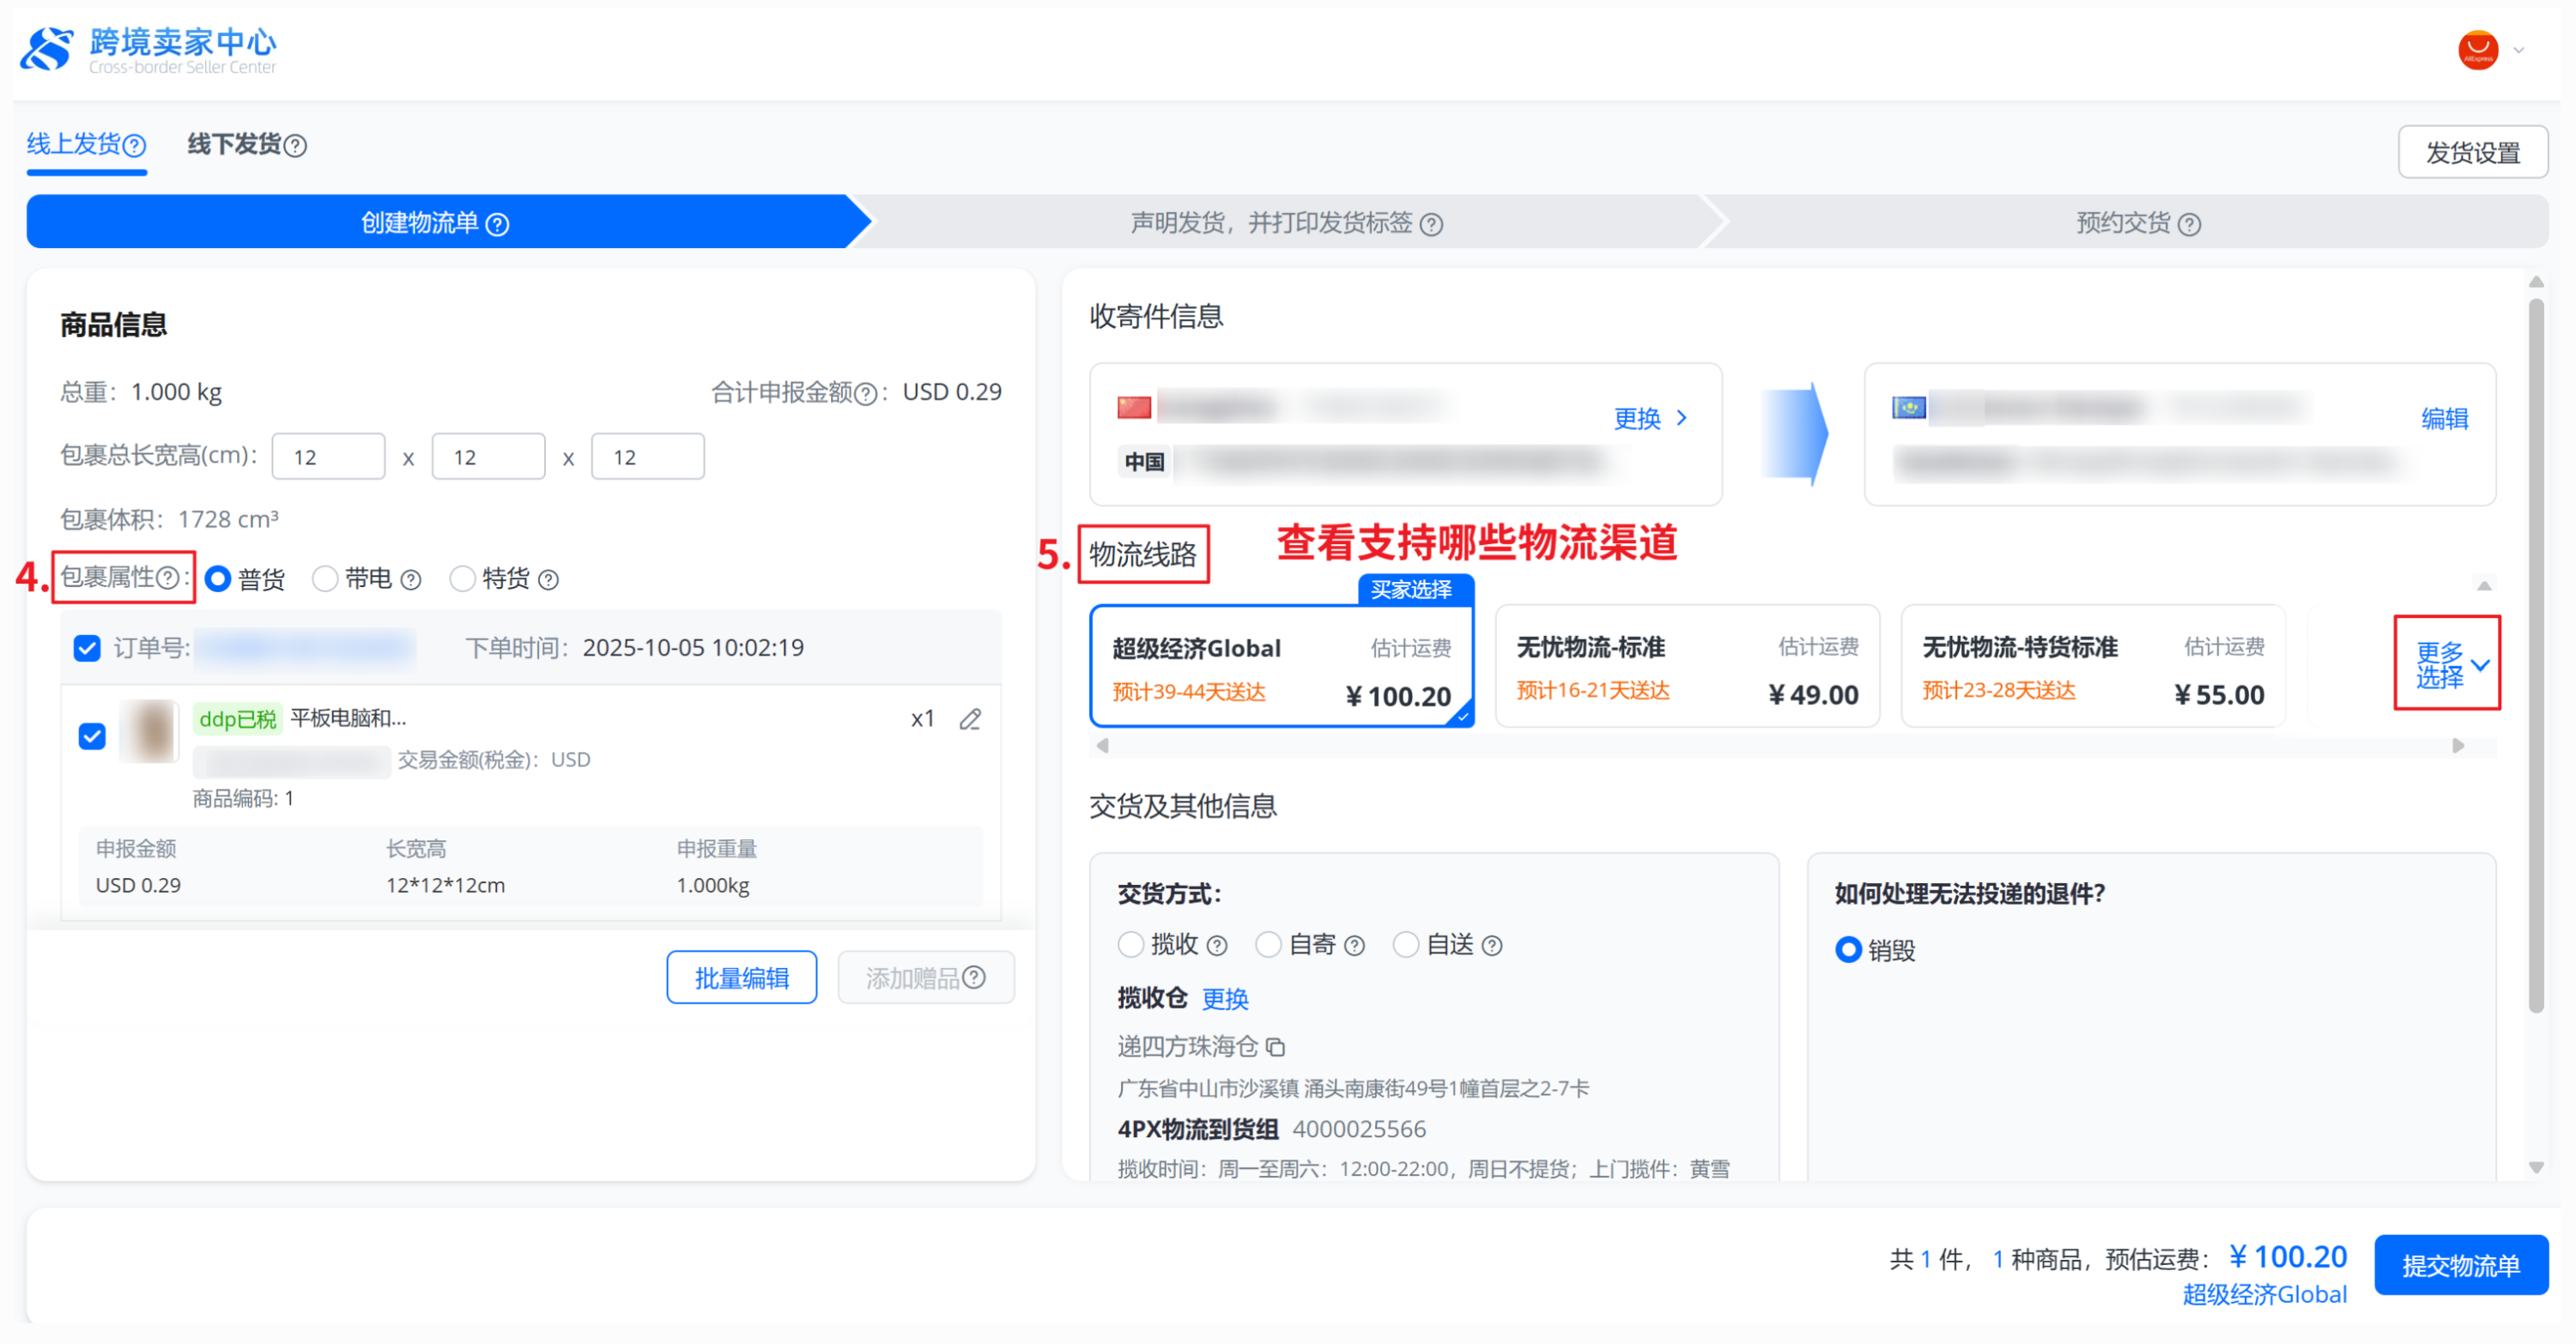The height and width of the screenshot is (1344, 2576).
Task: Switch to 线下发货 tab
Action: [x=235, y=145]
